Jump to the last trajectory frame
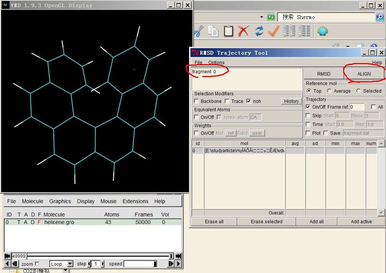Screen dimensions: 386x273 click(178, 256)
